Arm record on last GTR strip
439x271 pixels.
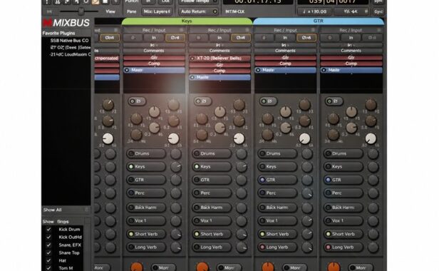(x=329, y=38)
